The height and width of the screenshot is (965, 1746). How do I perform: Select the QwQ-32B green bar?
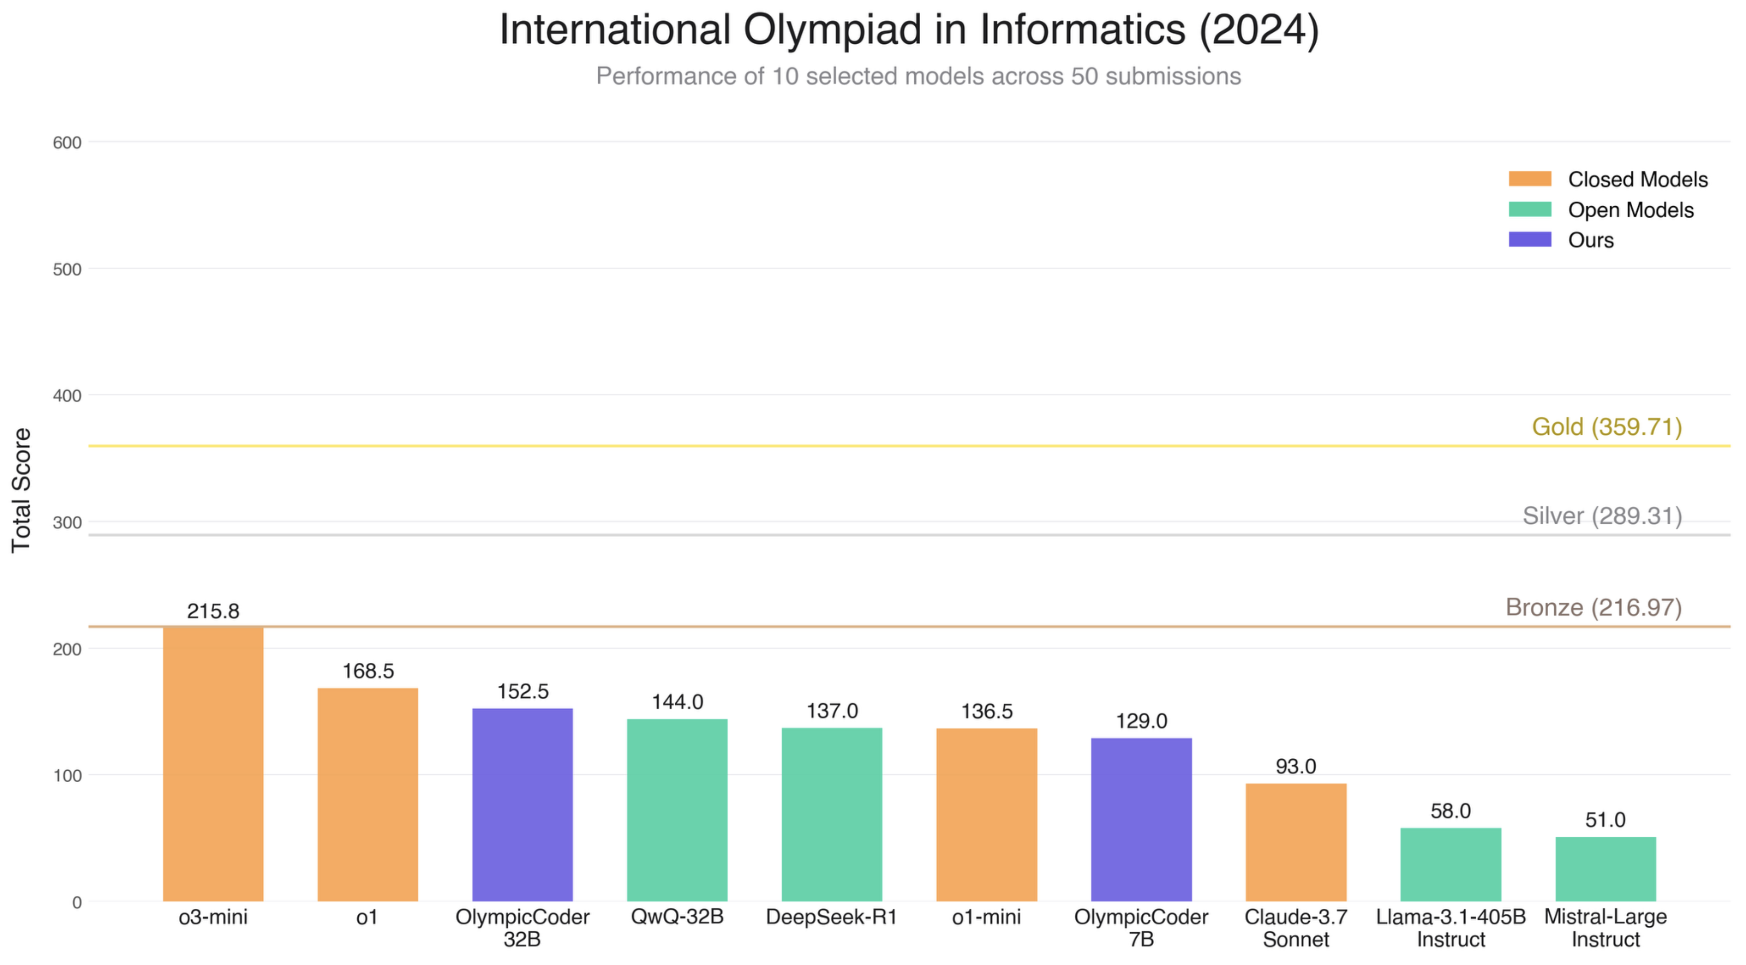(x=676, y=810)
